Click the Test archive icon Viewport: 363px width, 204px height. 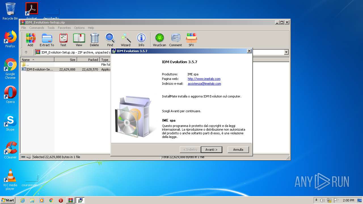click(x=63, y=40)
